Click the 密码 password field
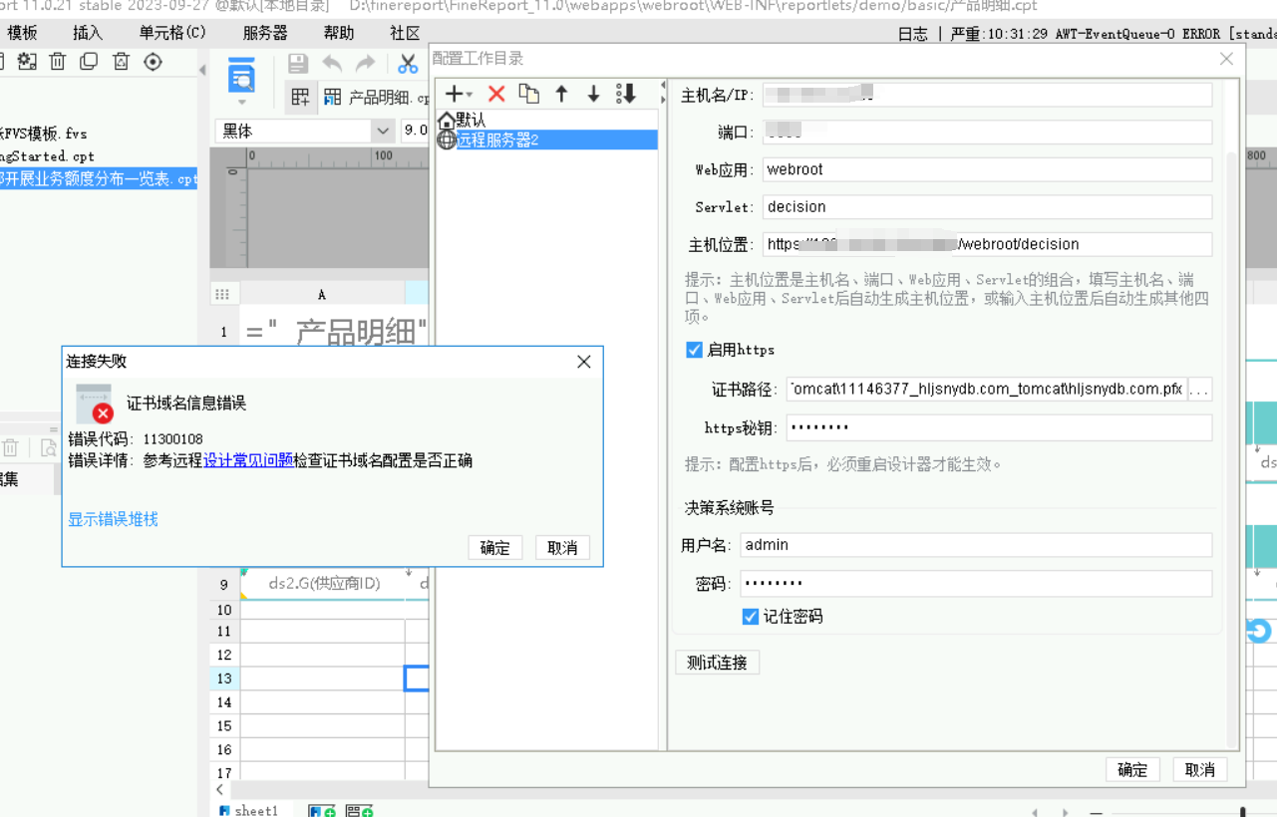Screen dimensions: 1277x817 pos(975,584)
